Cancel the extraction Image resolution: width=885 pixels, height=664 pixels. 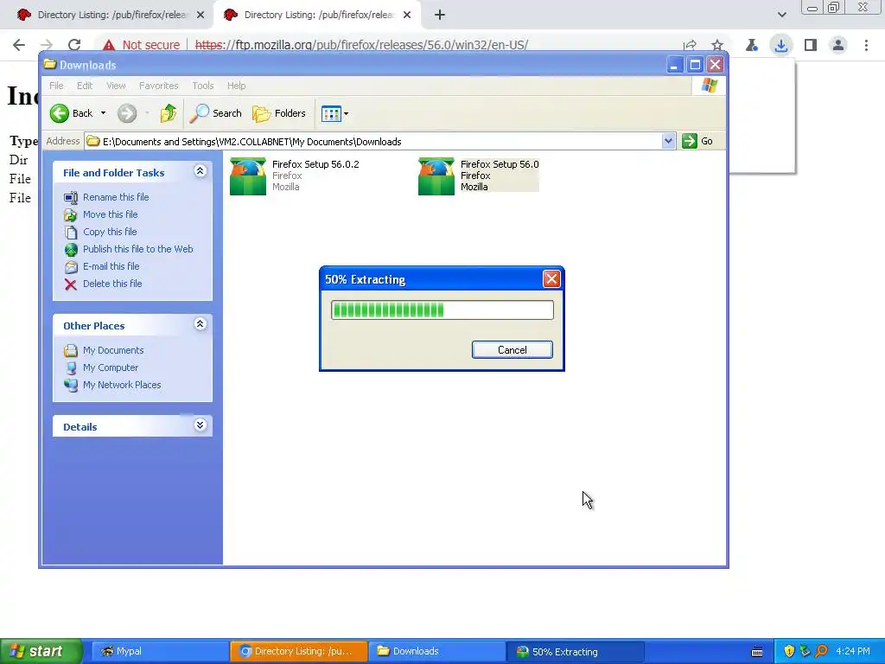[512, 350]
